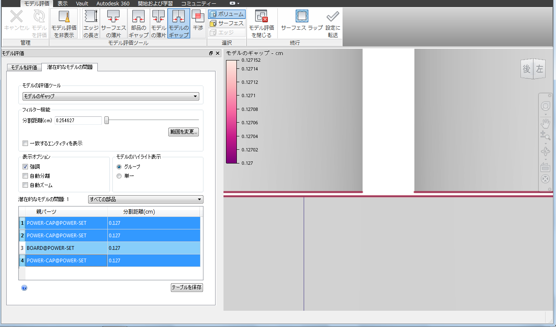Screen dimensions: 556x327
Task: Click the テーブルを保存 button
Action: [x=187, y=288]
